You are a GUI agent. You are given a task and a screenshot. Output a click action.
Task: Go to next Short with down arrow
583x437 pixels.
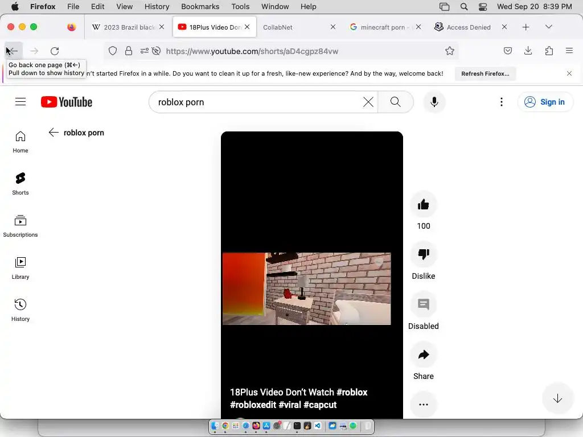557,399
